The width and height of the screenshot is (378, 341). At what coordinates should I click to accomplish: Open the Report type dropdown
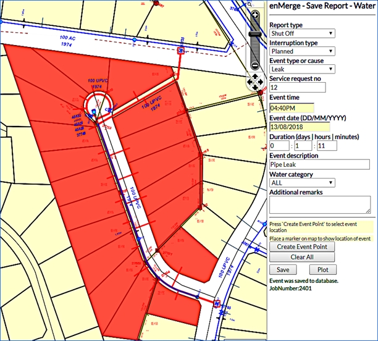302,33
